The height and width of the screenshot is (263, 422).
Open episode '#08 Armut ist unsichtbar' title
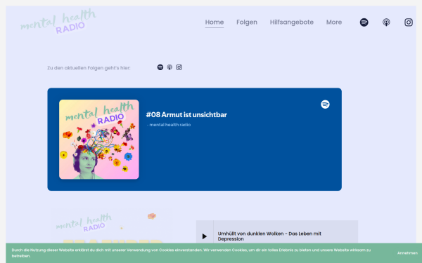click(x=186, y=115)
